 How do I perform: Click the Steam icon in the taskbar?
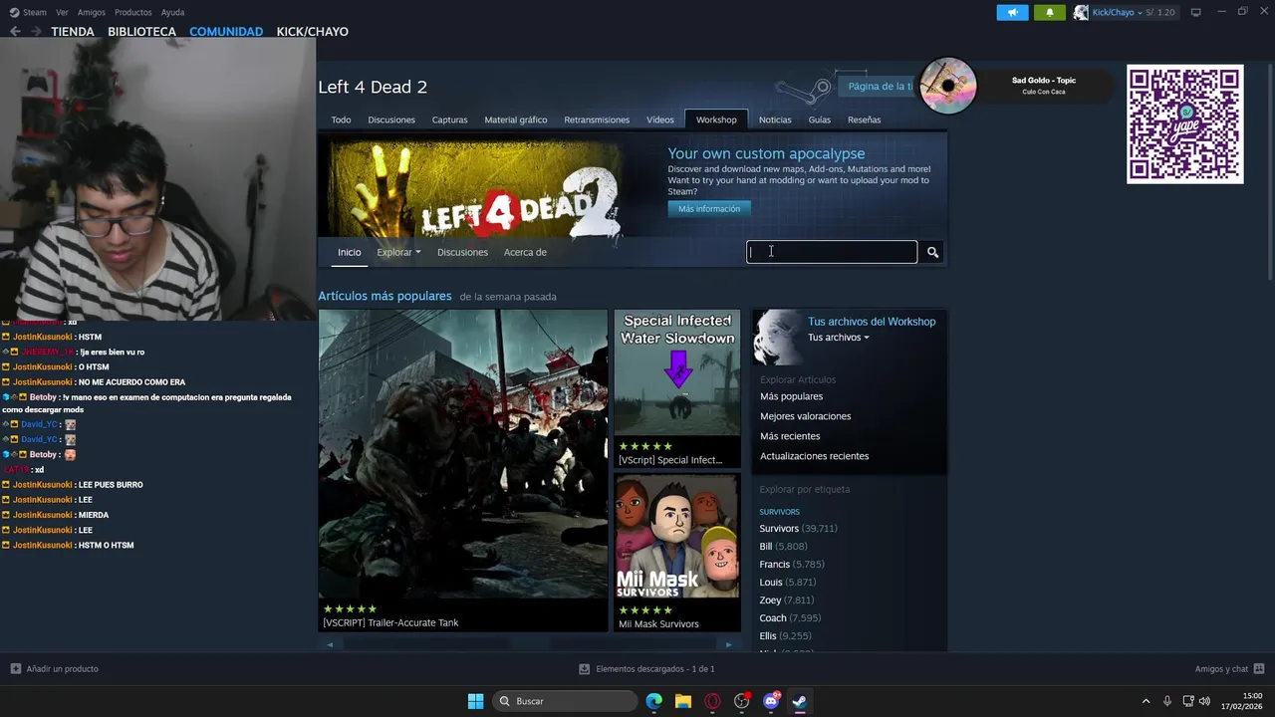(799, 701)
